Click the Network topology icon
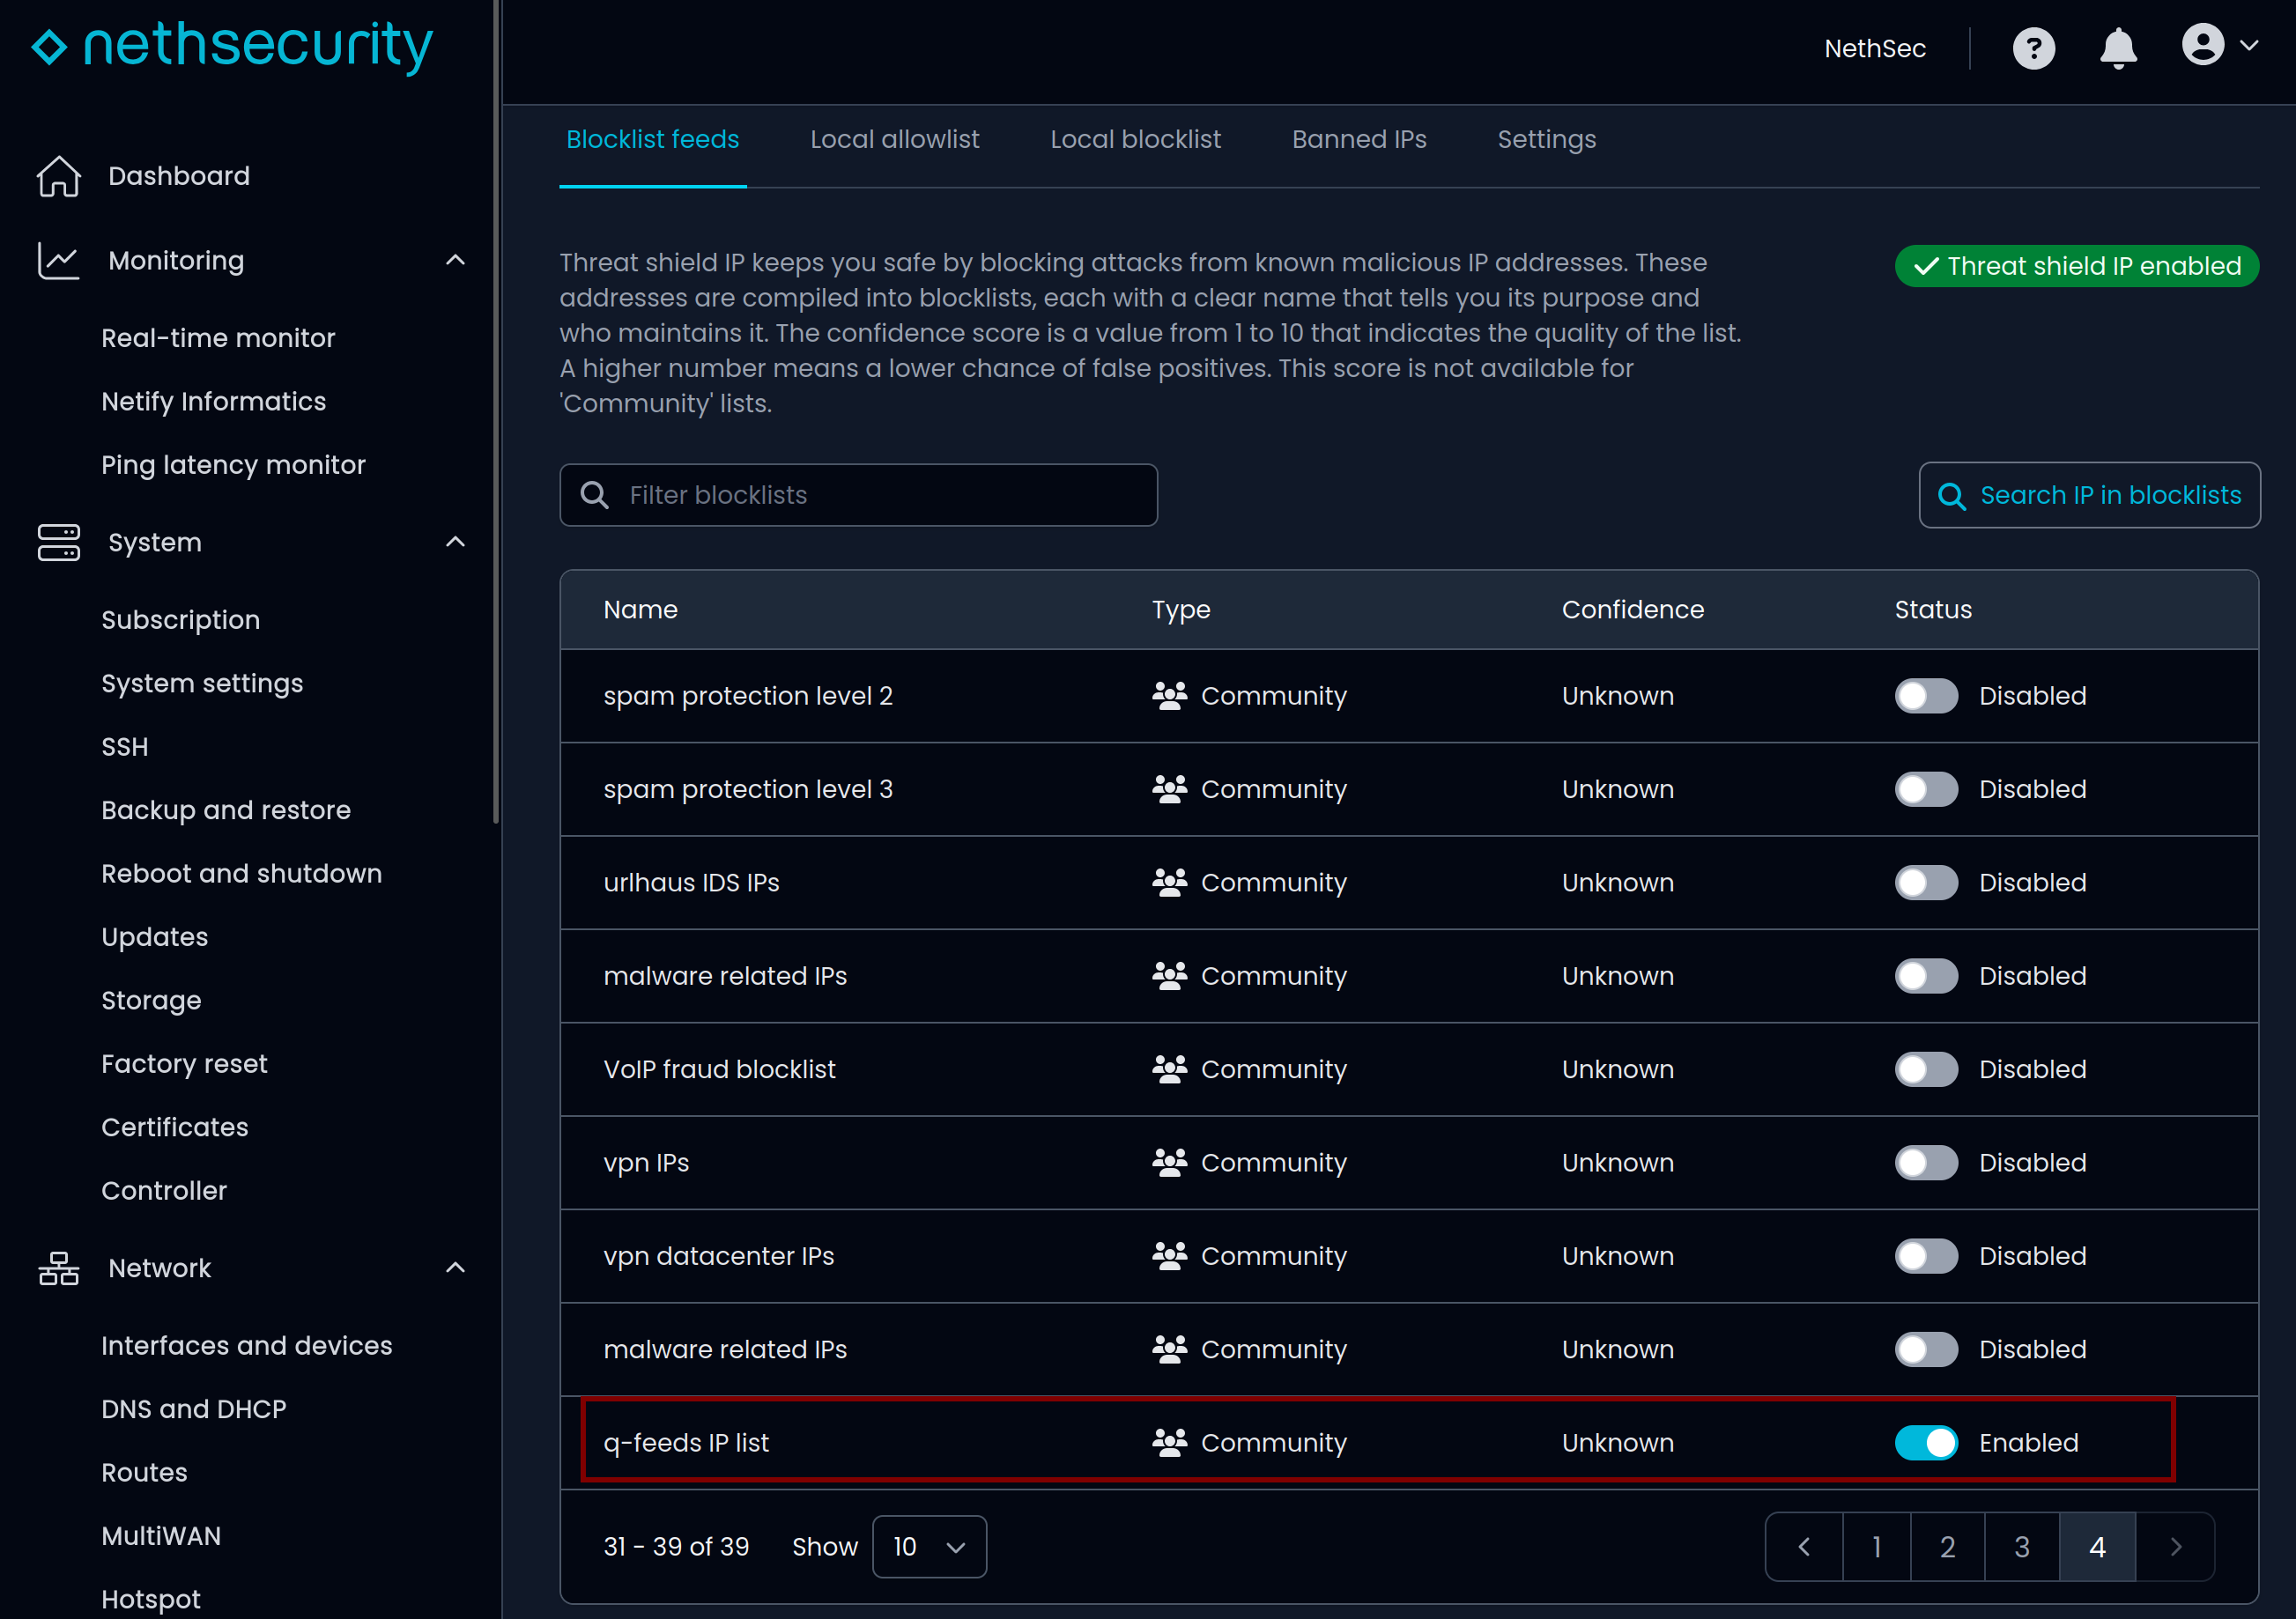The image size is (2296, 1619). 58,1268
